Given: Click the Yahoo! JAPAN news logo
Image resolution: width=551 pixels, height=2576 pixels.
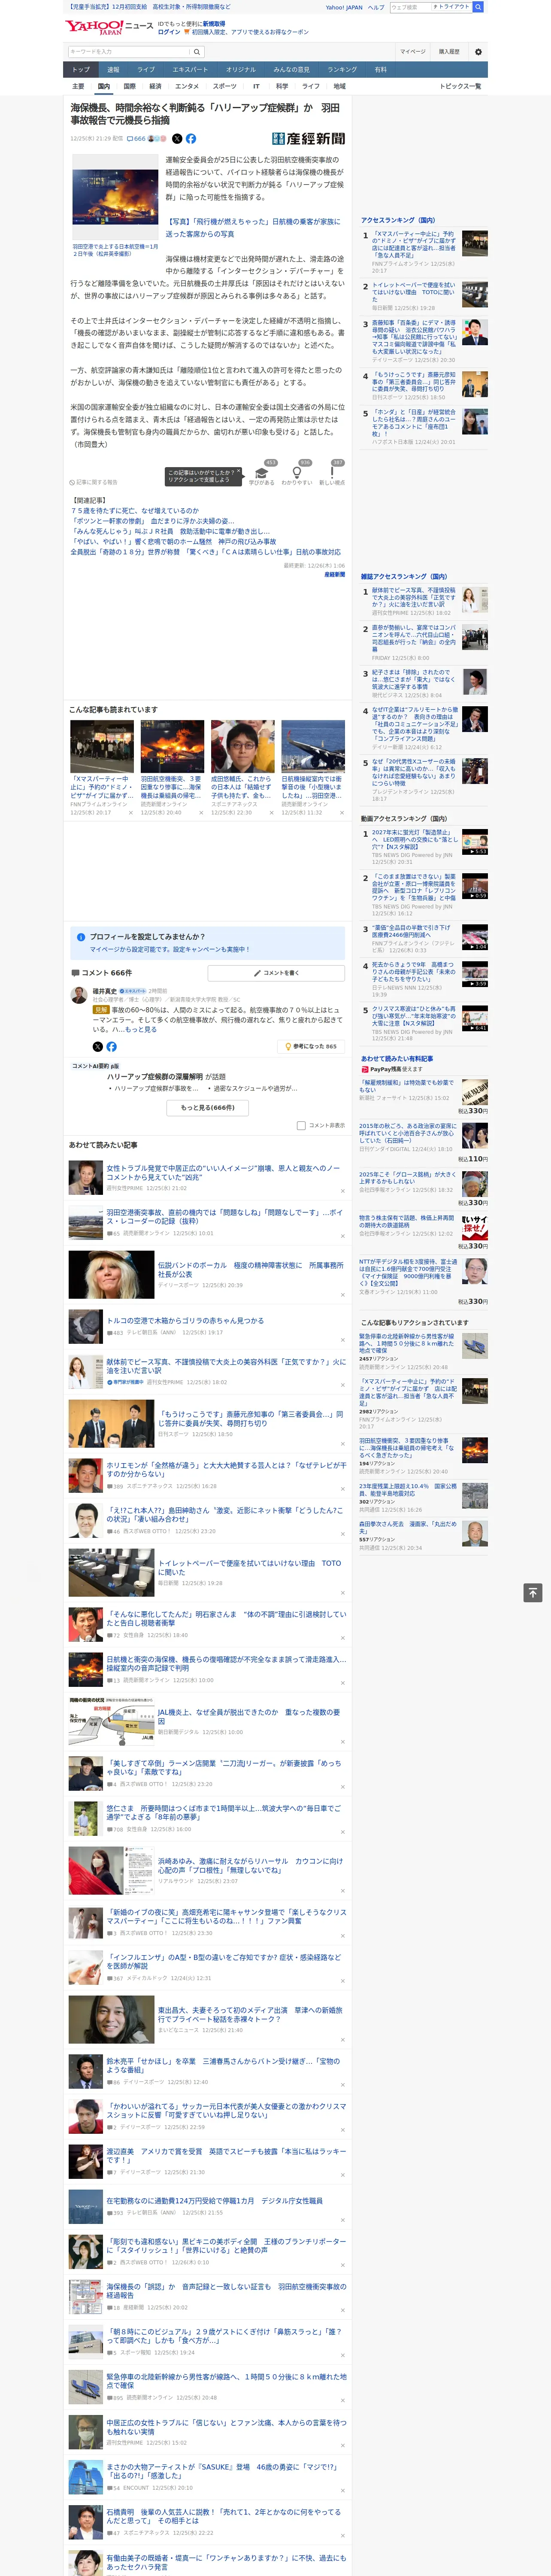Looking at the screenshot, I should (109, 27).
